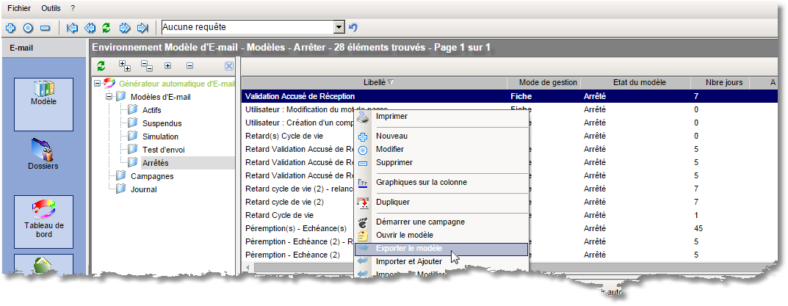Click the green refresh icon in toolbar

pyautogui.click(x=106, y=28)
